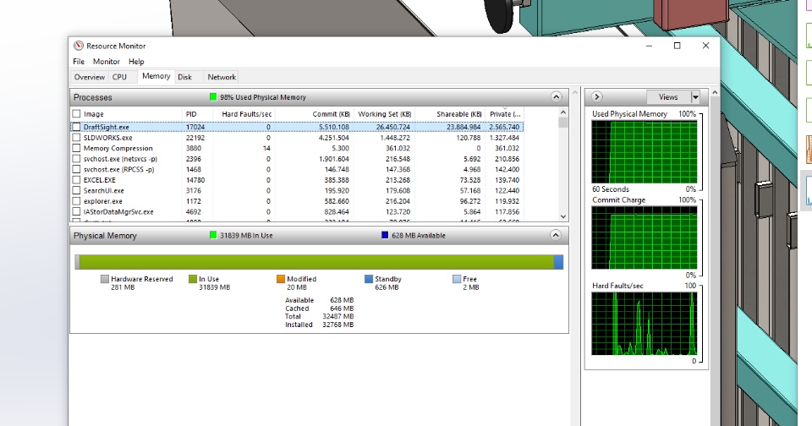Switch to the Disk tab
This screenshot has height=426, width=812.
tap(185, 77)
